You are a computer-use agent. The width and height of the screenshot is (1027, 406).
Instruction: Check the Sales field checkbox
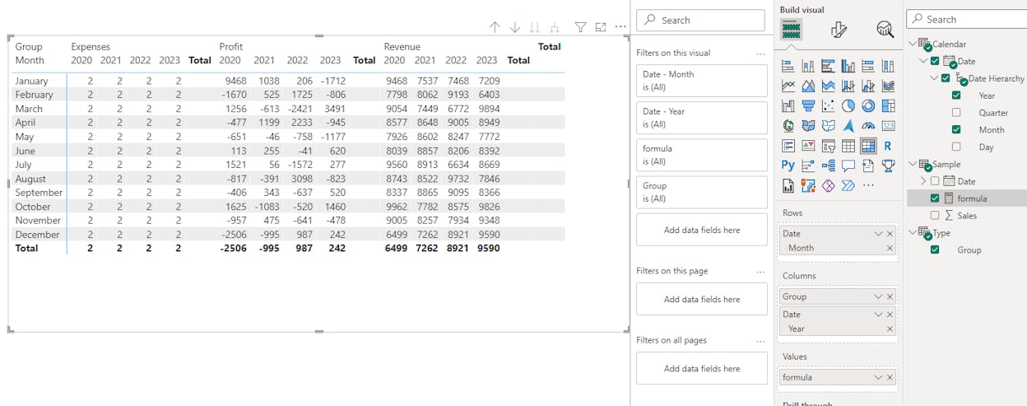click(x=935, y=215)
